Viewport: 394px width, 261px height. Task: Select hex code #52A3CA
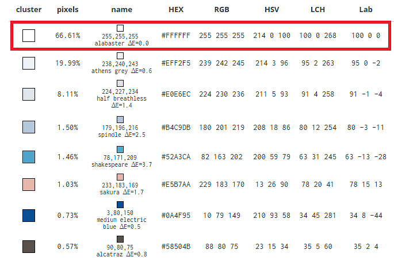point(176,156)
